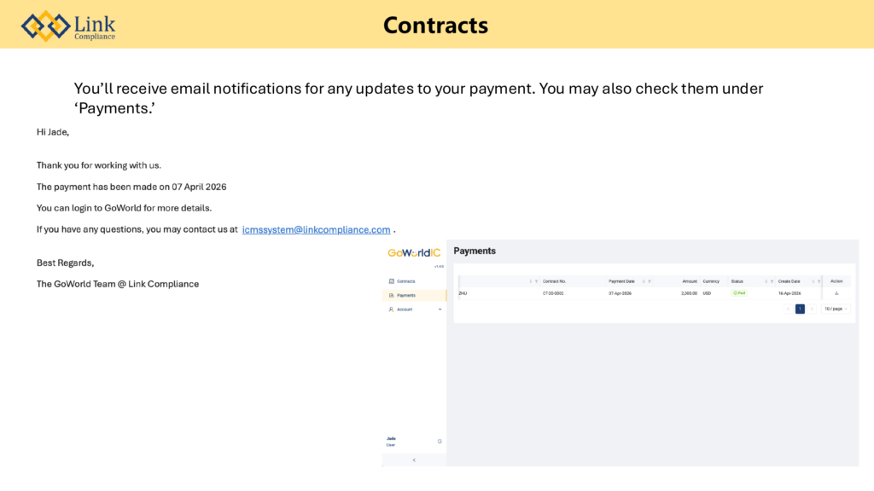The height and width of the screenshot is (491, 874).
Task: Collapse the sidebar with the bottom chevron
Action: (x=414, y=460)
